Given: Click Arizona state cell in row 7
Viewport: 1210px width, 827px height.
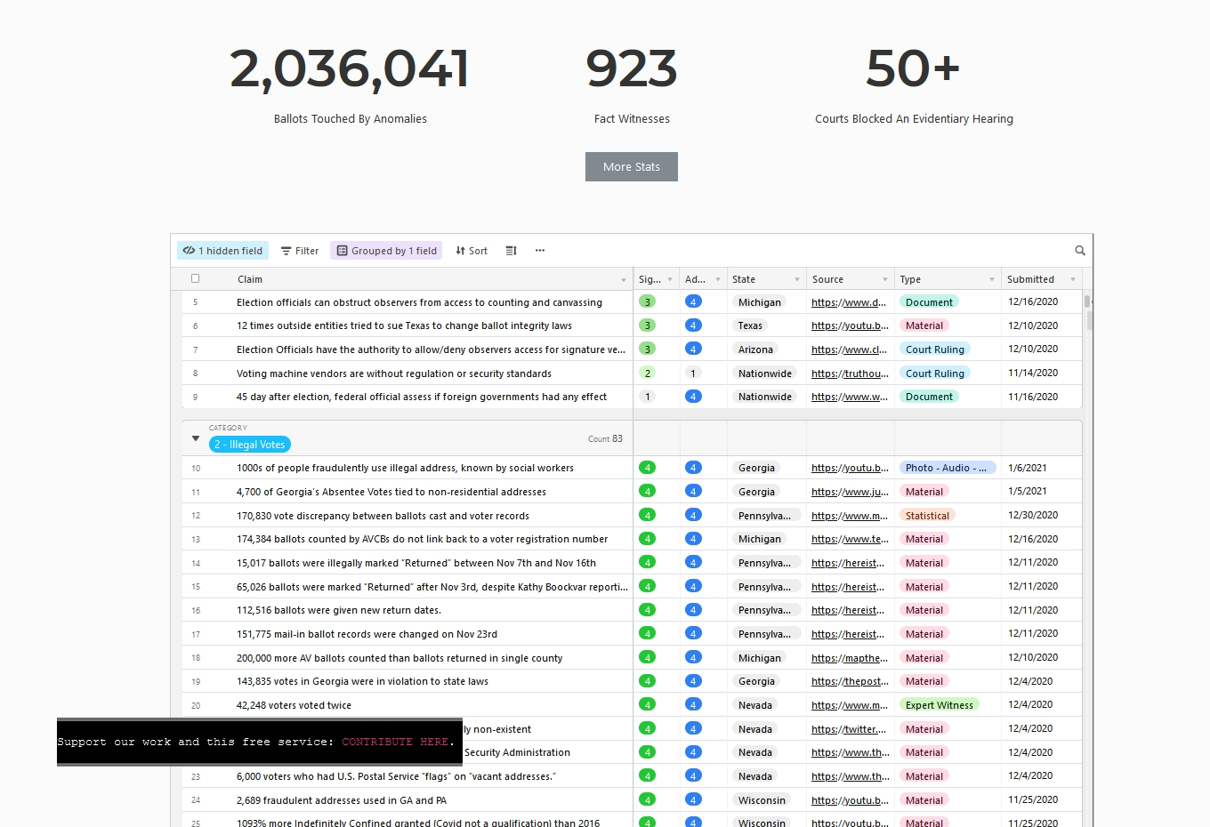Looking at the screenshot, I should (756, 349).
